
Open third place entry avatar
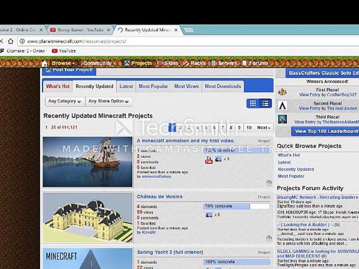tap(282, 119)
